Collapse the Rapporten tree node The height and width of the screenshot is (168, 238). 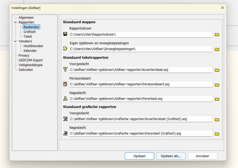(x=15, y=22)
